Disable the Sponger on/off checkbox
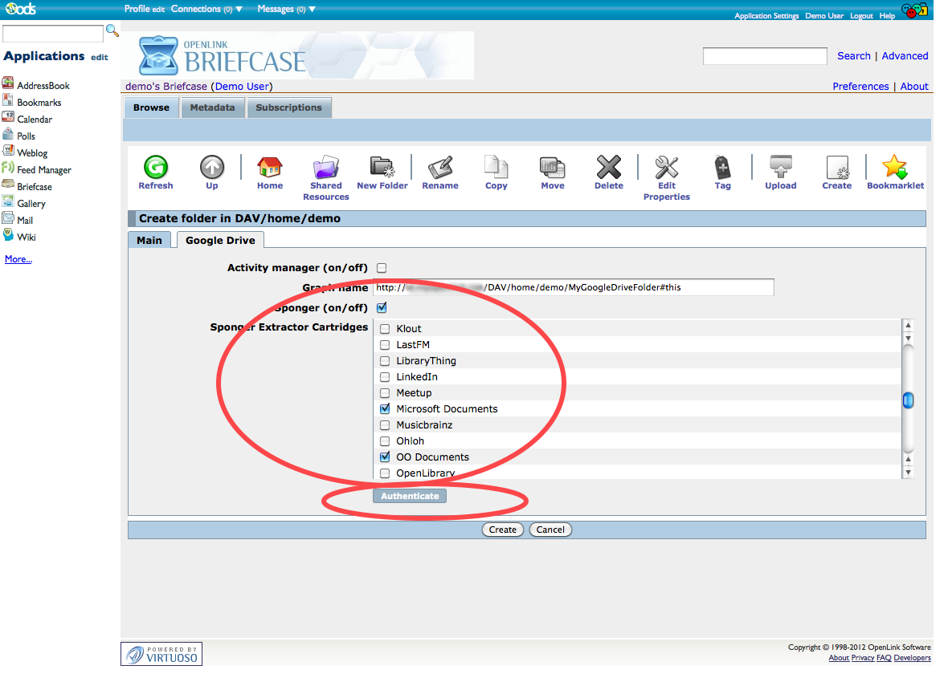The width and height of the screenshot is (948, 682). [x=382, y=308]
